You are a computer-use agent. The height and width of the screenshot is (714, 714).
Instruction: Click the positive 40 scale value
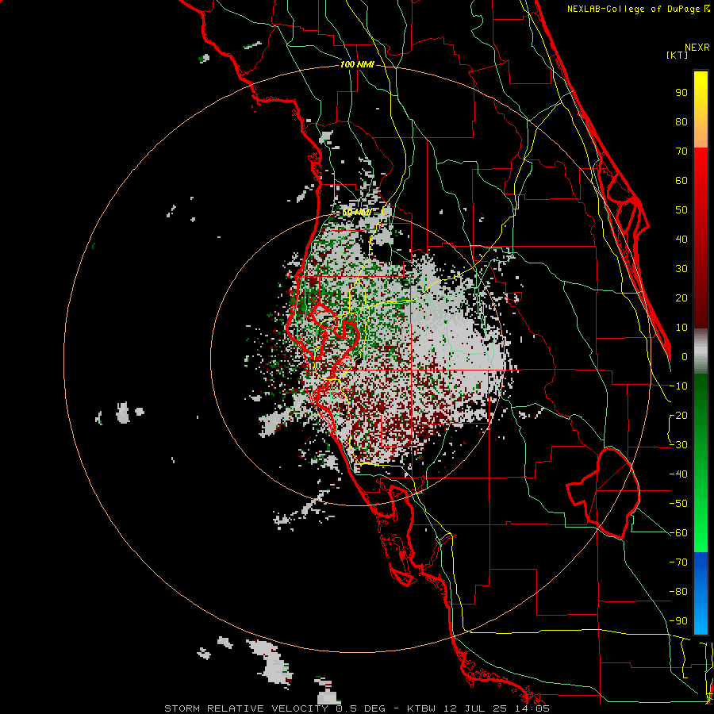click(x=681, y=239)
